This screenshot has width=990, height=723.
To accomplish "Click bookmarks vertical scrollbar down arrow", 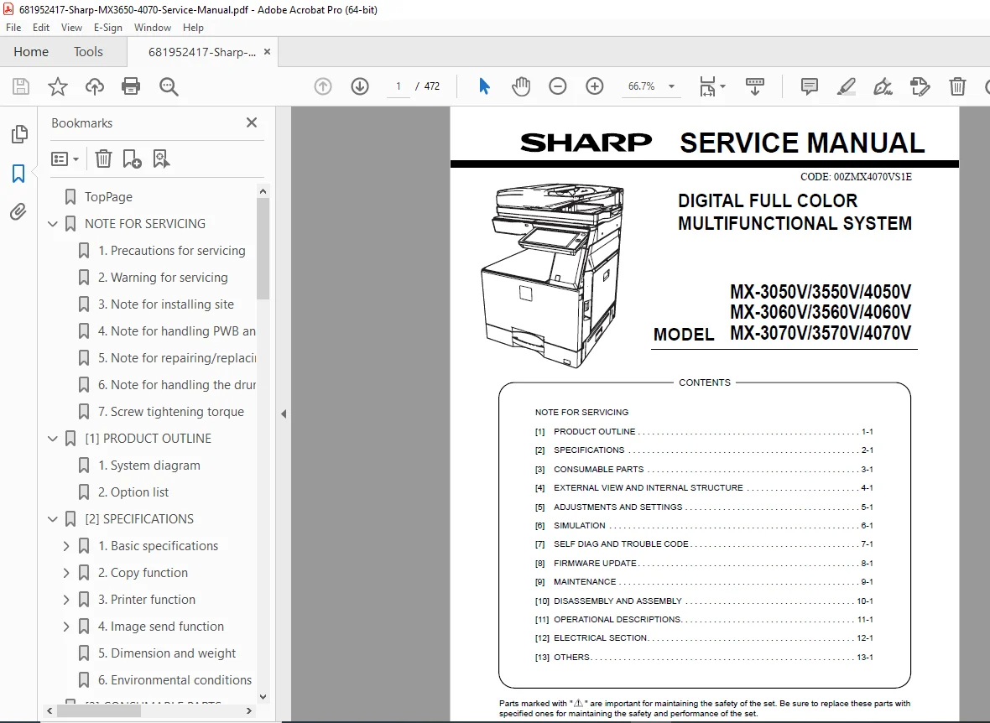I will 263,696.
